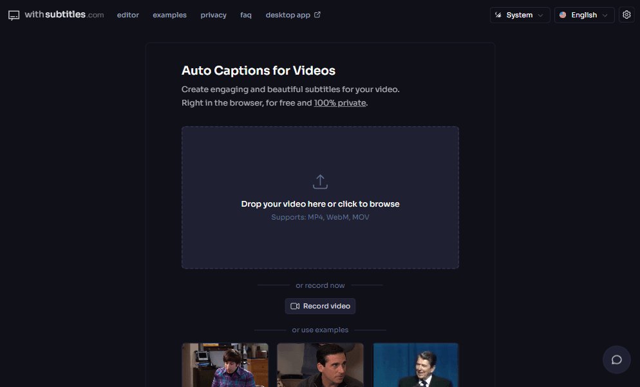Go to the editor page
Viewport: 640px width, 387px height.
pyautogui.click(x=127, y=15)
